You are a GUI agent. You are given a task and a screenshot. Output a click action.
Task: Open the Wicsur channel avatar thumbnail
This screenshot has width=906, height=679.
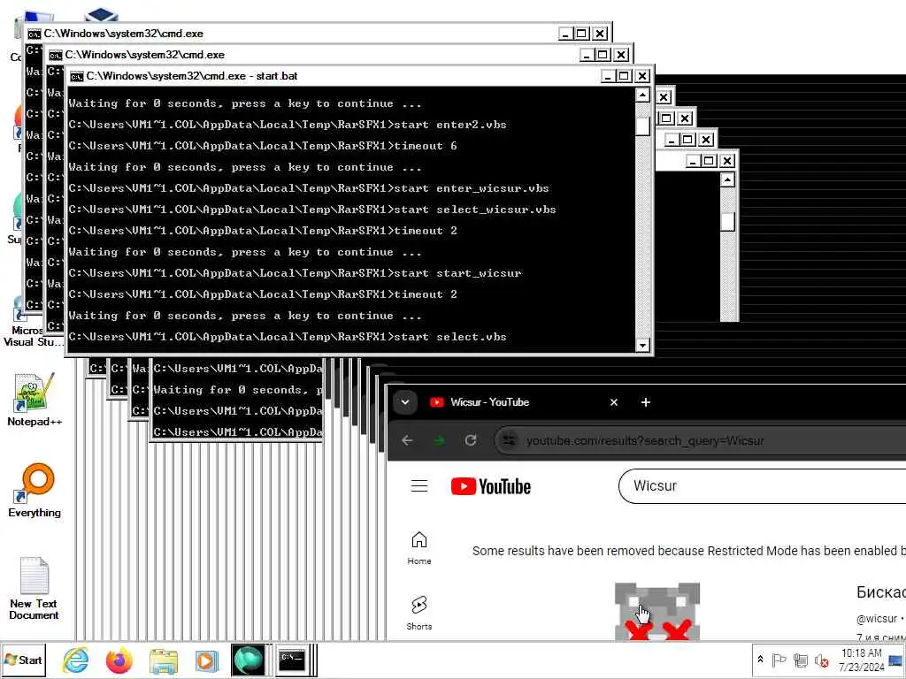[657, 612]
